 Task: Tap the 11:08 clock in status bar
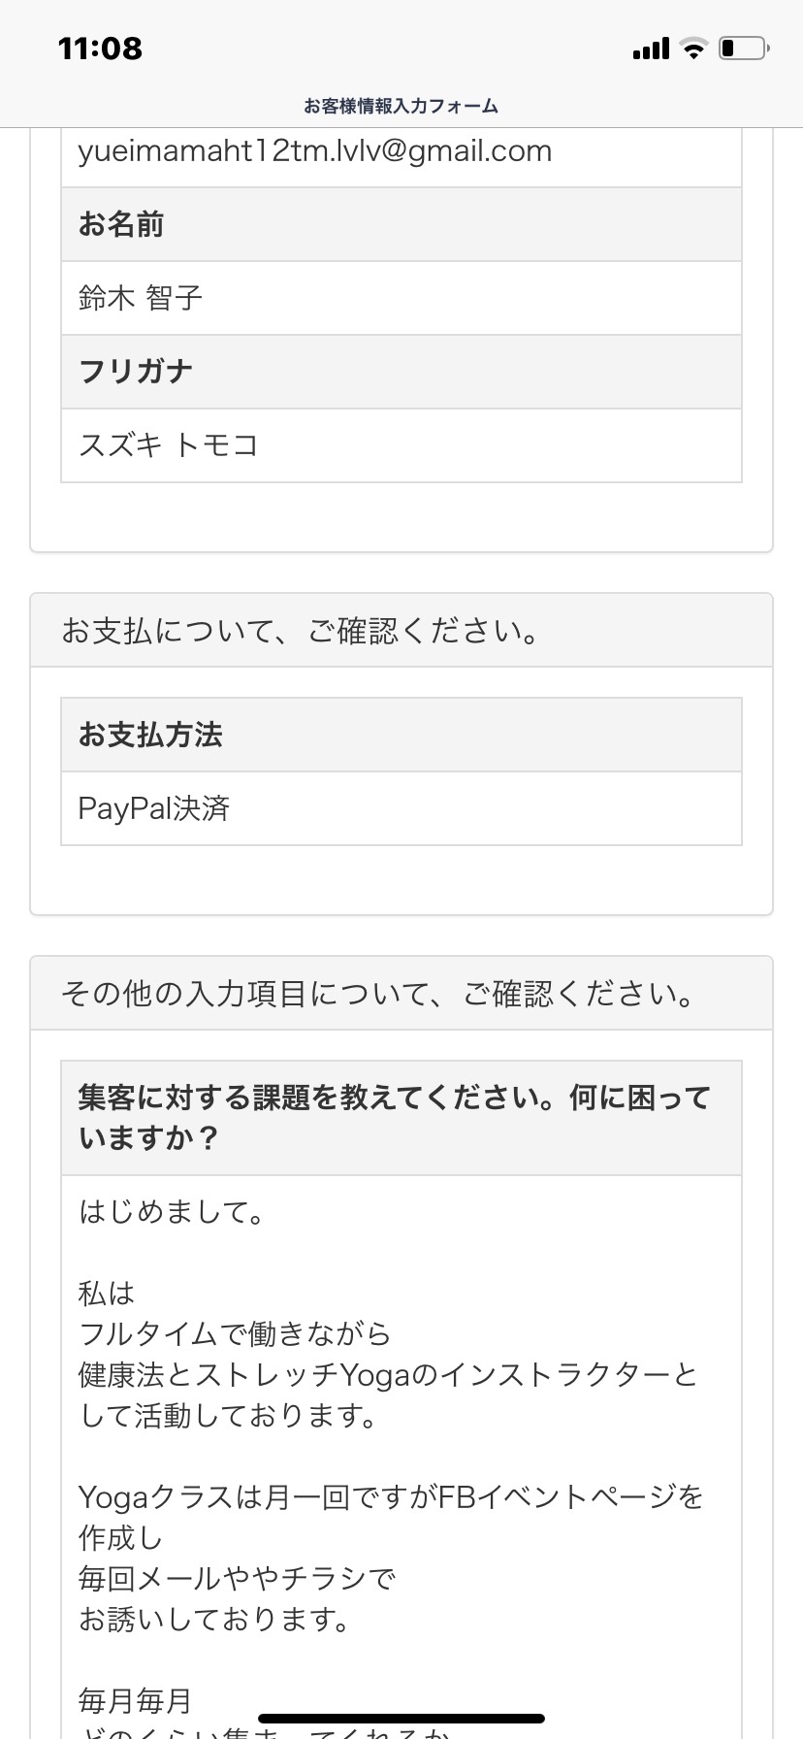(100, 49)
